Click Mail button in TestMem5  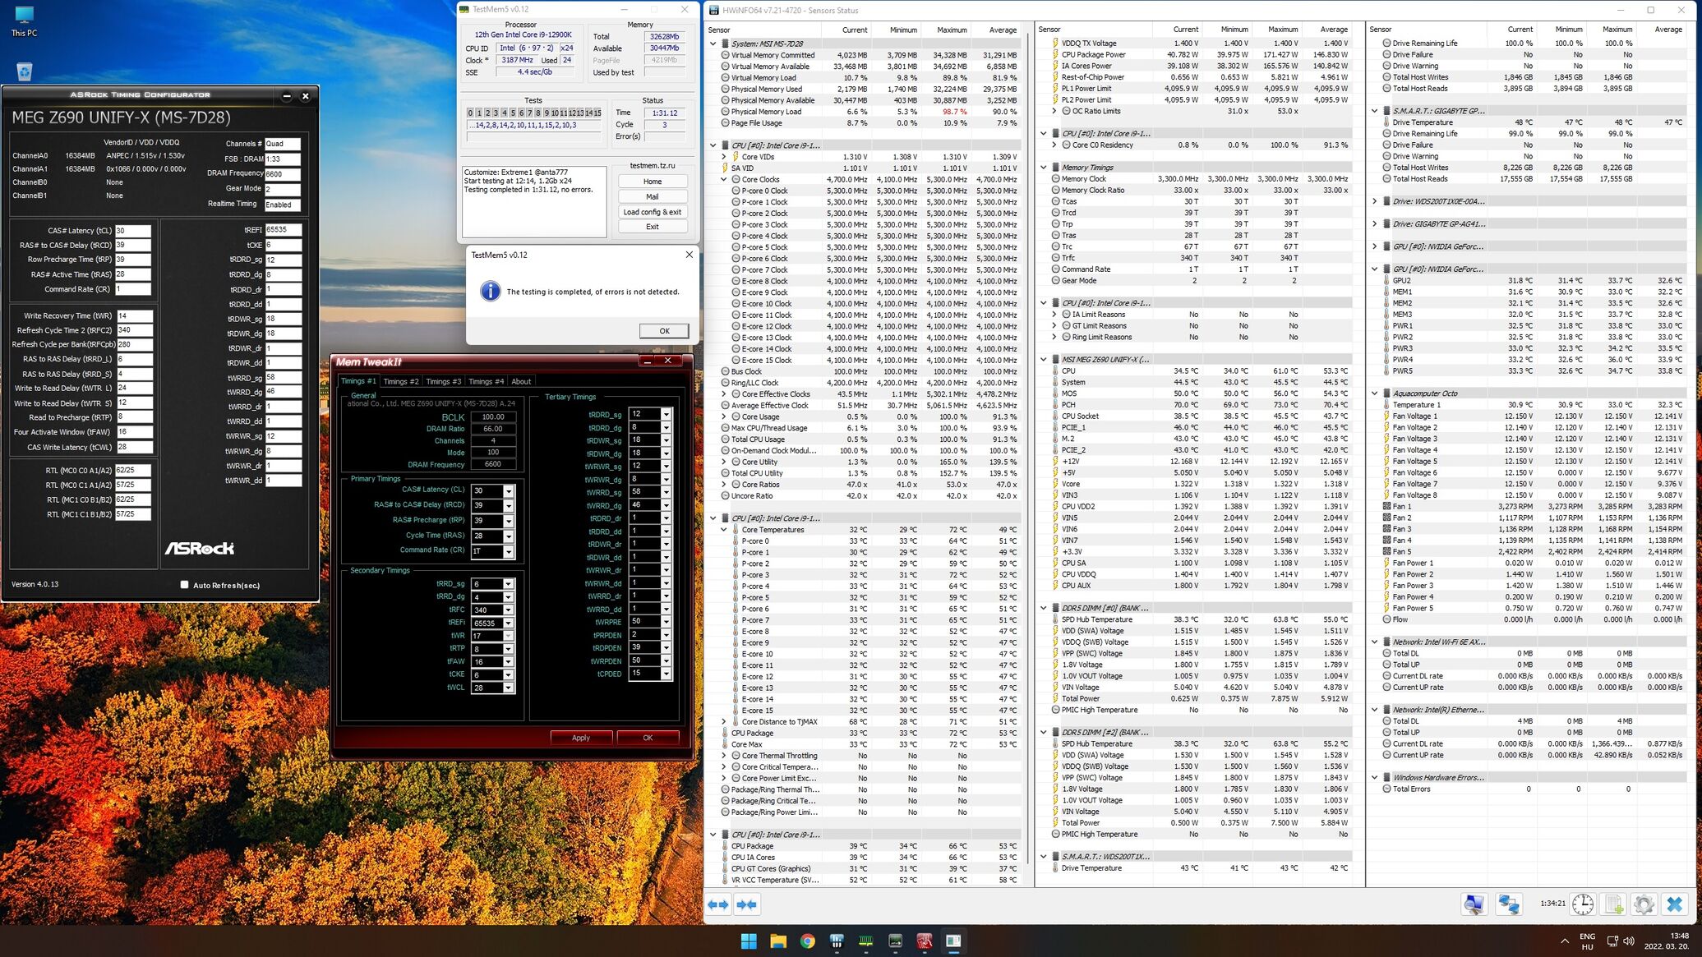pyautogui.click(x=653, y=196)
